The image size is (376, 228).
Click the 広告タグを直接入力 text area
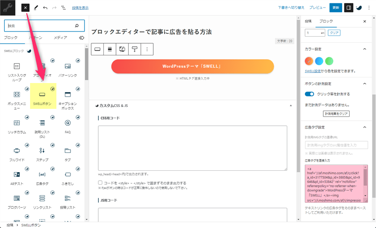[336, 183]
